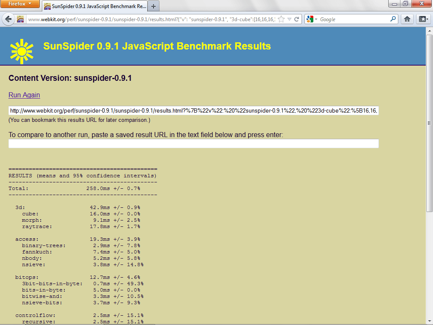
Task: Select the SunSpider 0.9.1 JavaScript Benchmark tab
Action: tap(95, 6)
